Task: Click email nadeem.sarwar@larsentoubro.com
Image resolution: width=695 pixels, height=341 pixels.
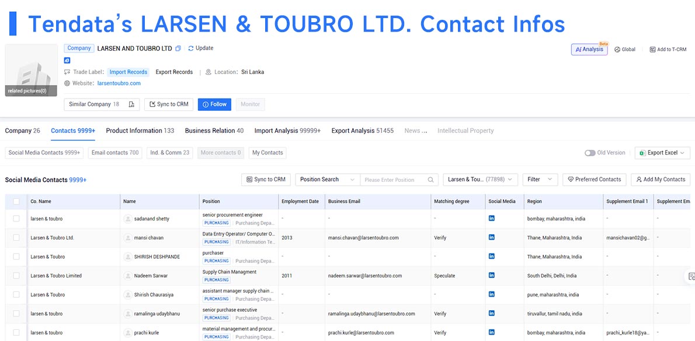Action: pyautogui.click(x=365, y=276)
